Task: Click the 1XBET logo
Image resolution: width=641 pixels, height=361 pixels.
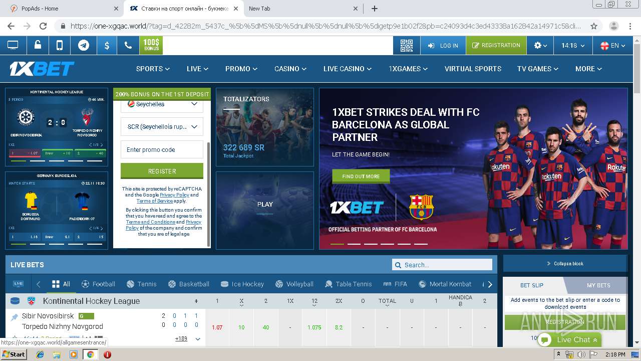Action: [x=42, y=69]
